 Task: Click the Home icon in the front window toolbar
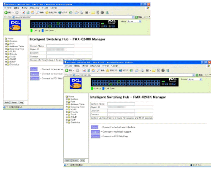pos(93,71)
